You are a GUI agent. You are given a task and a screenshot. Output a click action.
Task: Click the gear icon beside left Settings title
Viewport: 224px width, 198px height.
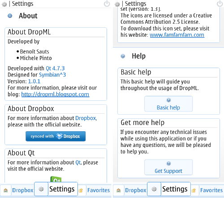tap(4, 4)
